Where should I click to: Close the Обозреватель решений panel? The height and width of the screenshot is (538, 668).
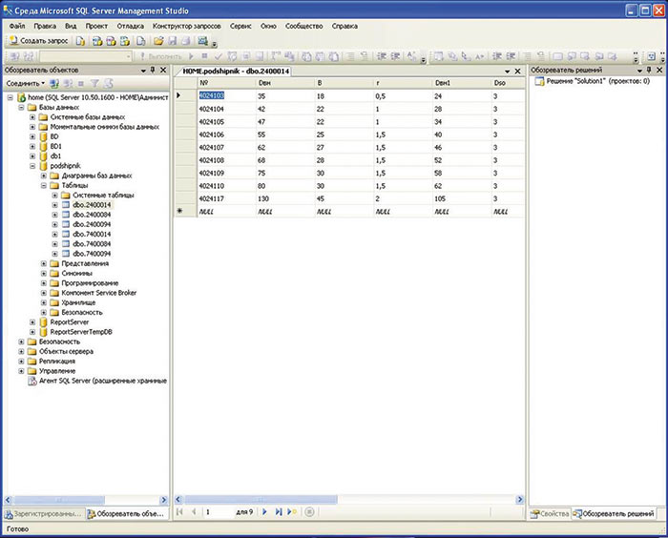pyautogui.click(x=659, y=70)
